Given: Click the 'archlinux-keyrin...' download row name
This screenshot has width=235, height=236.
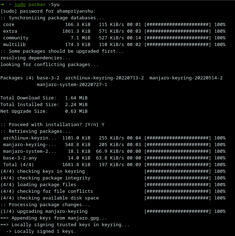Looking at the screenshot, I should [30, 138].
